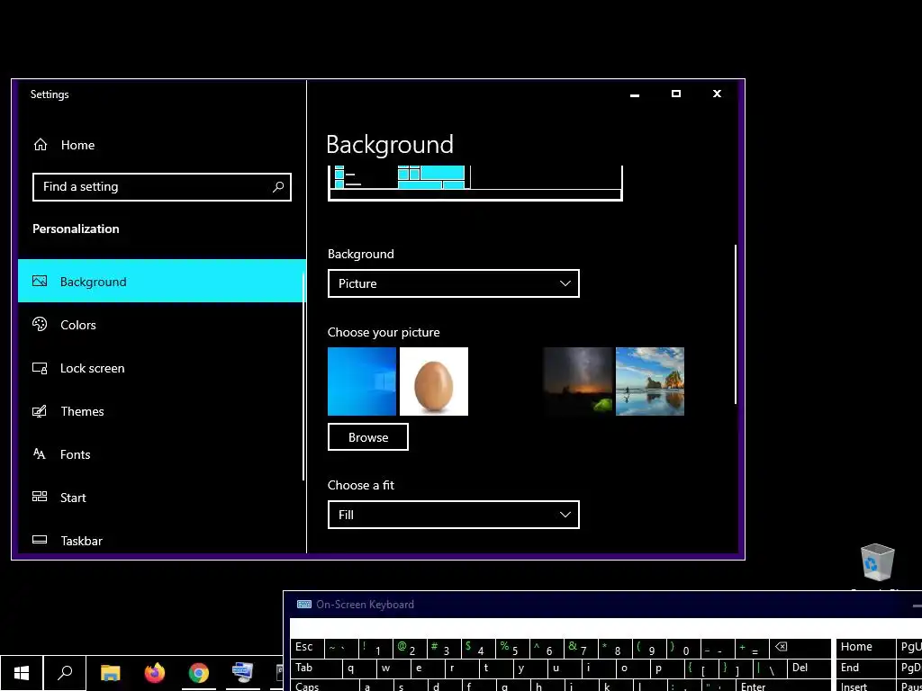Click the Del key on the On-Screen Keyboard
Screen dimensions: 922x691
pos(809,669)
